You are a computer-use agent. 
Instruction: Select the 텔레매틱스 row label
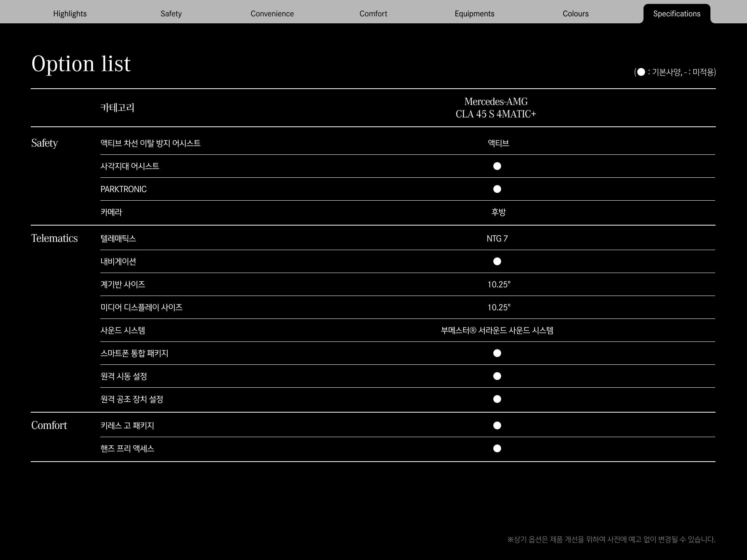coord(118,238)
